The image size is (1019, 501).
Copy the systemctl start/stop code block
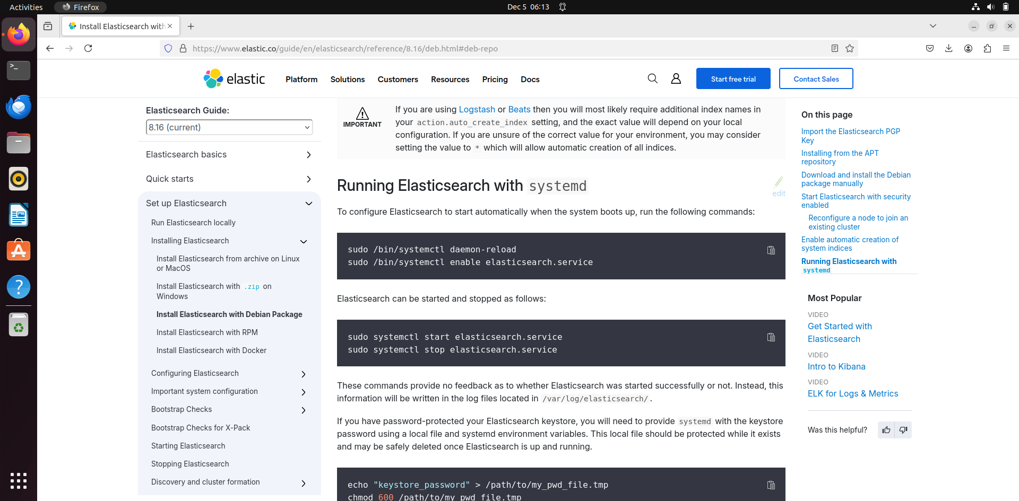(x=771, y=337)
